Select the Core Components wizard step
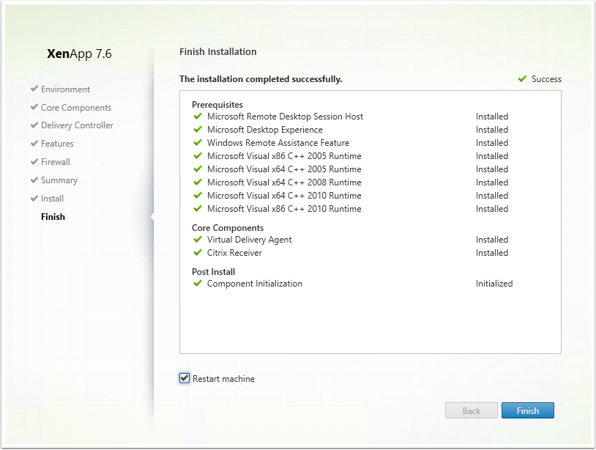The height and width of the screenshot is (450, 596). point(76,108)
